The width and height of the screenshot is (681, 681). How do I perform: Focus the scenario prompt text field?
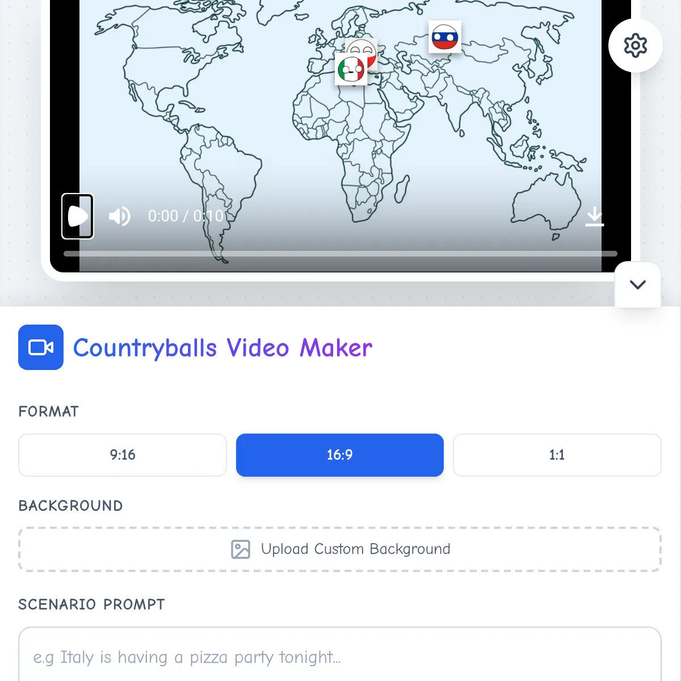pyautogui.click(x=340, y=657)
